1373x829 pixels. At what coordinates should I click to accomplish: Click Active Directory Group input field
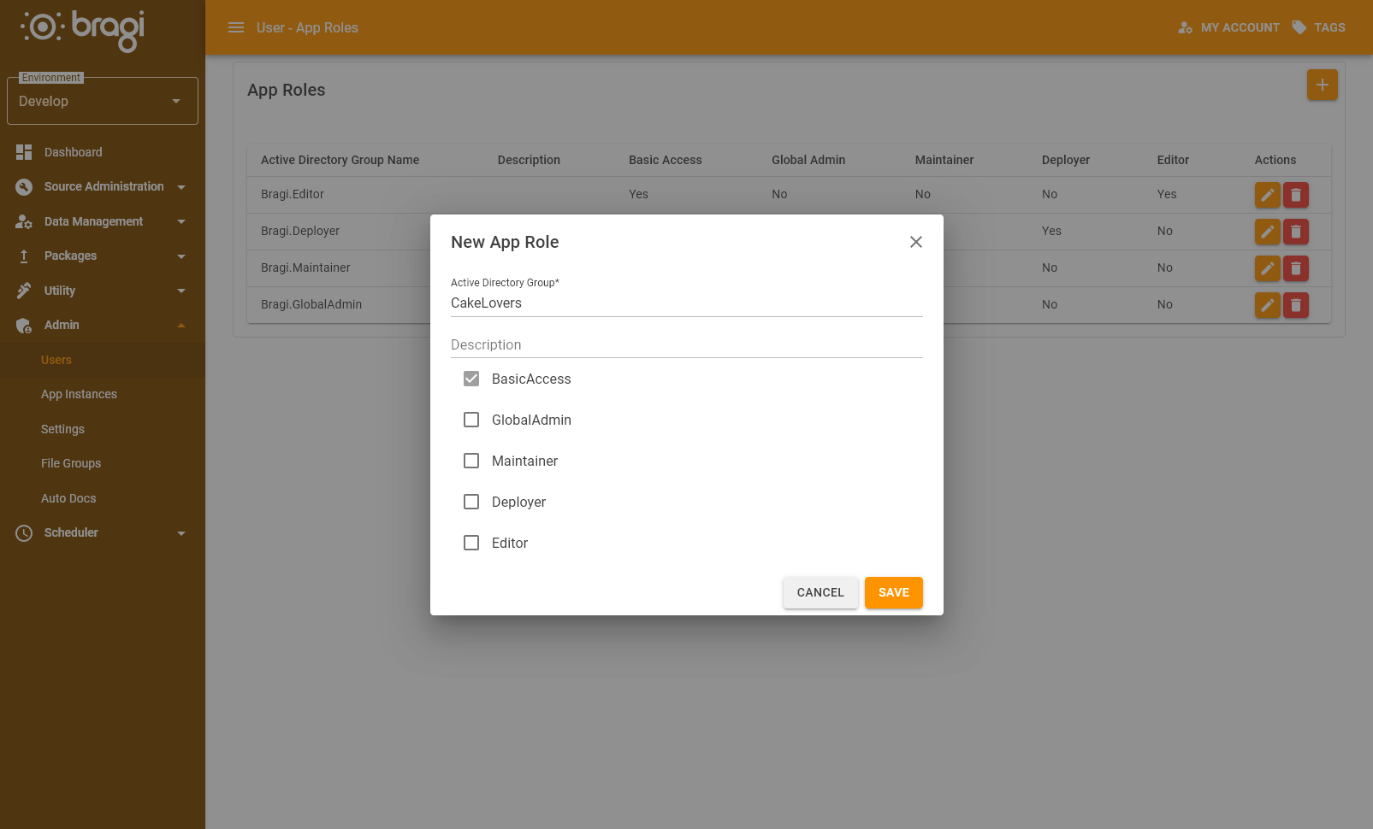(686, 303)
